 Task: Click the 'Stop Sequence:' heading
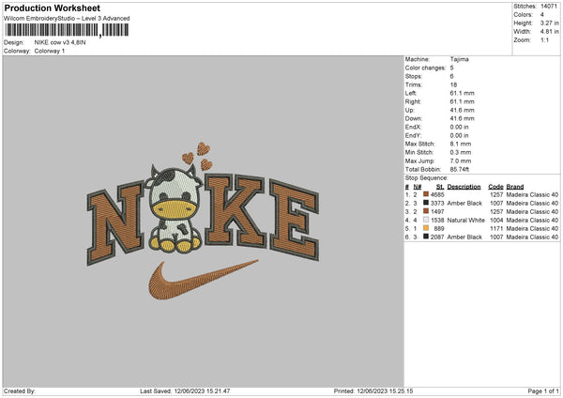click(x=427, y=178)
